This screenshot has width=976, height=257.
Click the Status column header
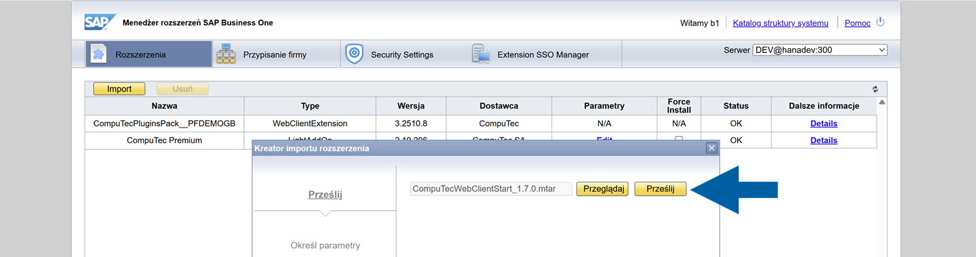pos(736,106)
